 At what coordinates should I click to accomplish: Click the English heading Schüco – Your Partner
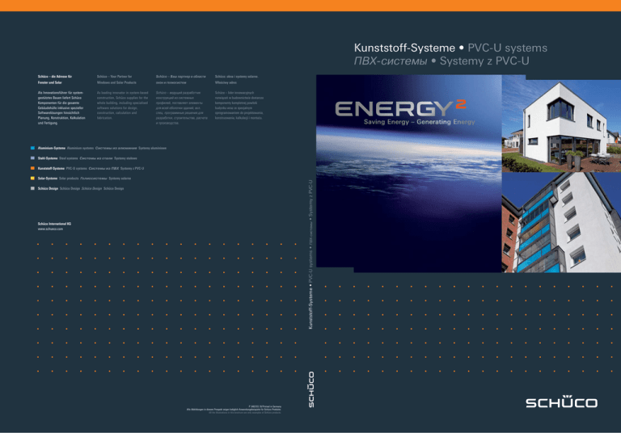point(113,78)
